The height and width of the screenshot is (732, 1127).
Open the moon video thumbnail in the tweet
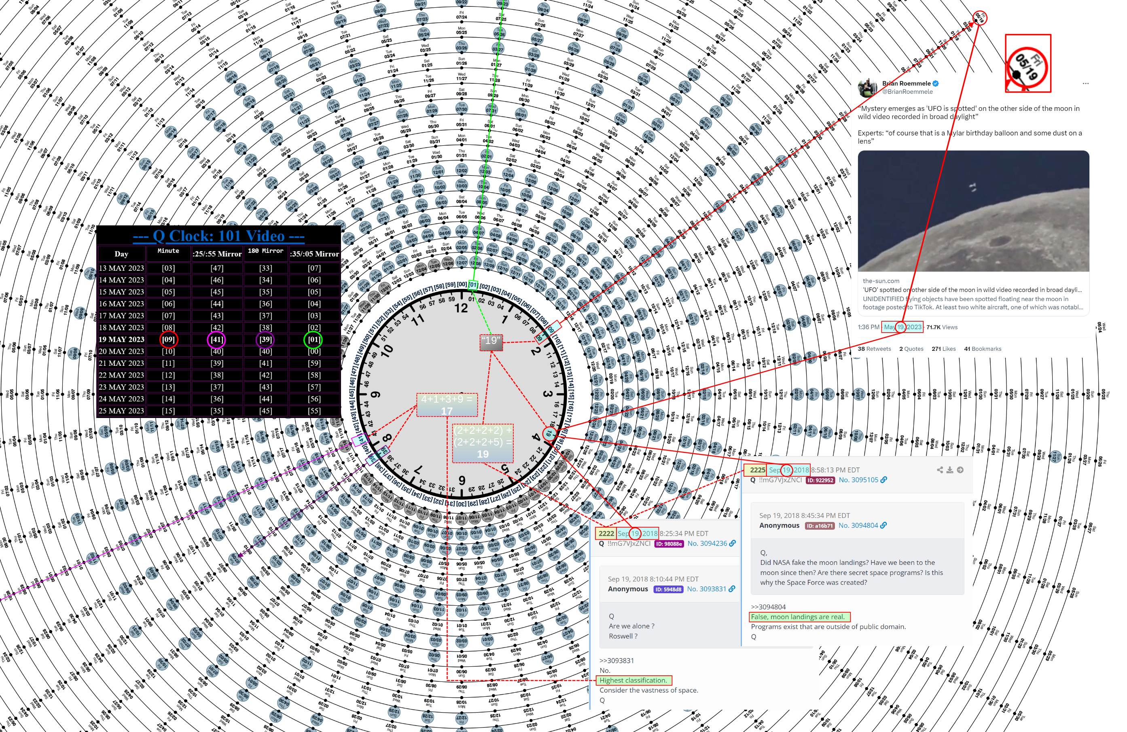[973, 211]
